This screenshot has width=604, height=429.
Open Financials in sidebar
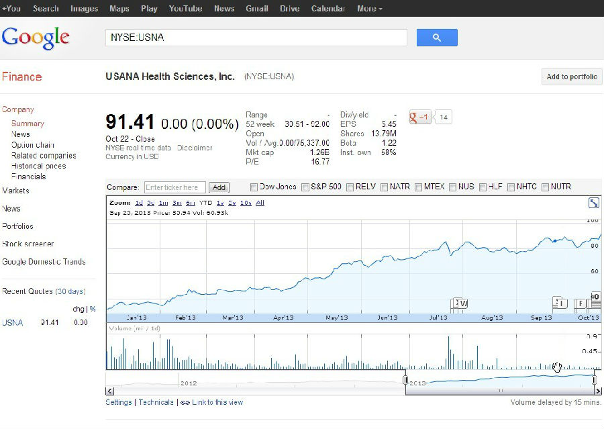(28, 177)
